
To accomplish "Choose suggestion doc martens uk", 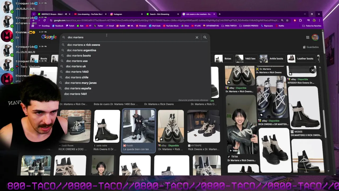I will point(76,66).
